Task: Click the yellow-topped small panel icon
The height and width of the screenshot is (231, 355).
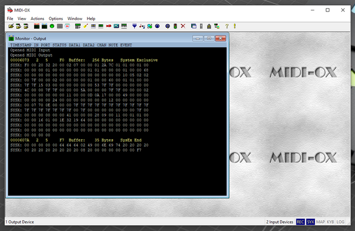Action: pyautogui.click(x=93, y=27)
